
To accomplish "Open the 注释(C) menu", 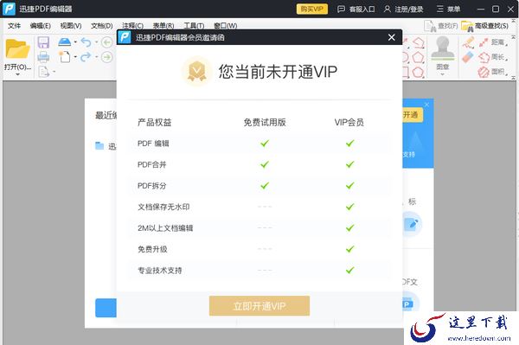I will click(132, 25).
